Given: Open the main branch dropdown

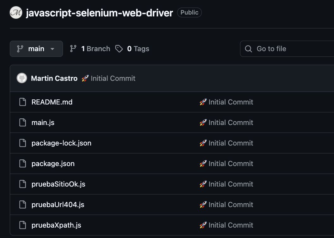Looking at the screenshot, I should tap(36, 49).
